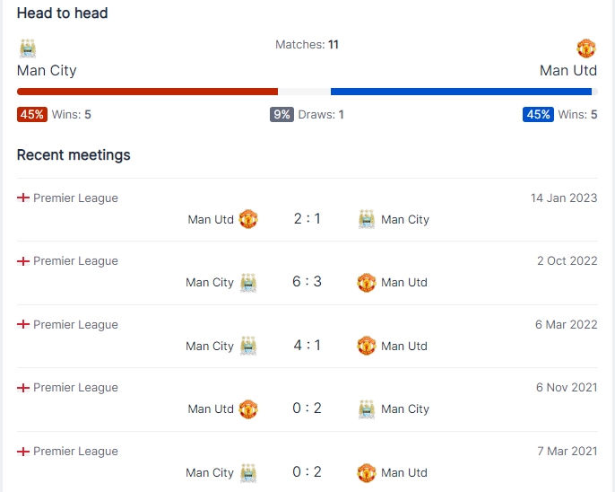Image resolution: width=615 pixels, height=492 pixels.
Task: Click England flag icon beside first Premier League label
Action: [23, 198]
